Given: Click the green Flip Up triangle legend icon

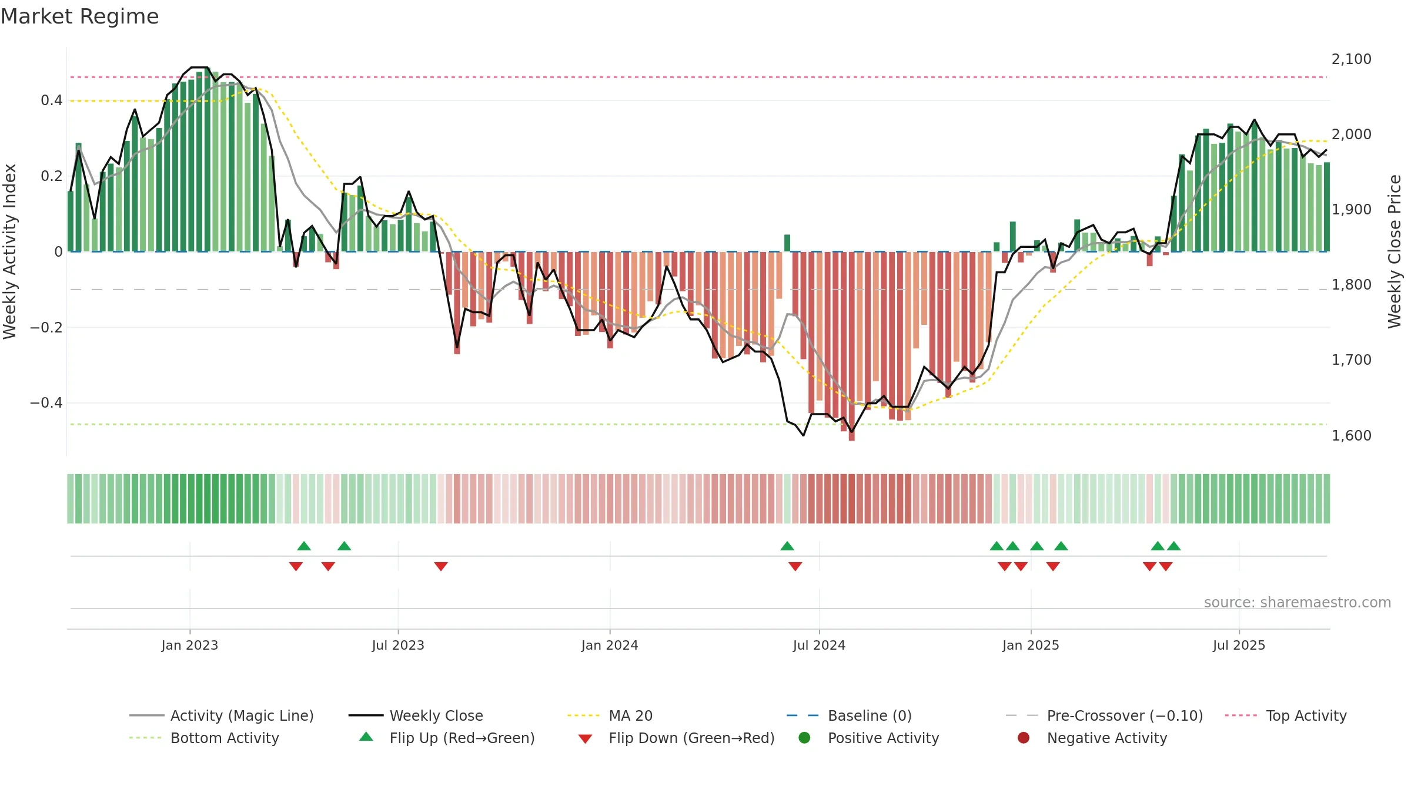Looking at the screenshot, I should point(366,737).
